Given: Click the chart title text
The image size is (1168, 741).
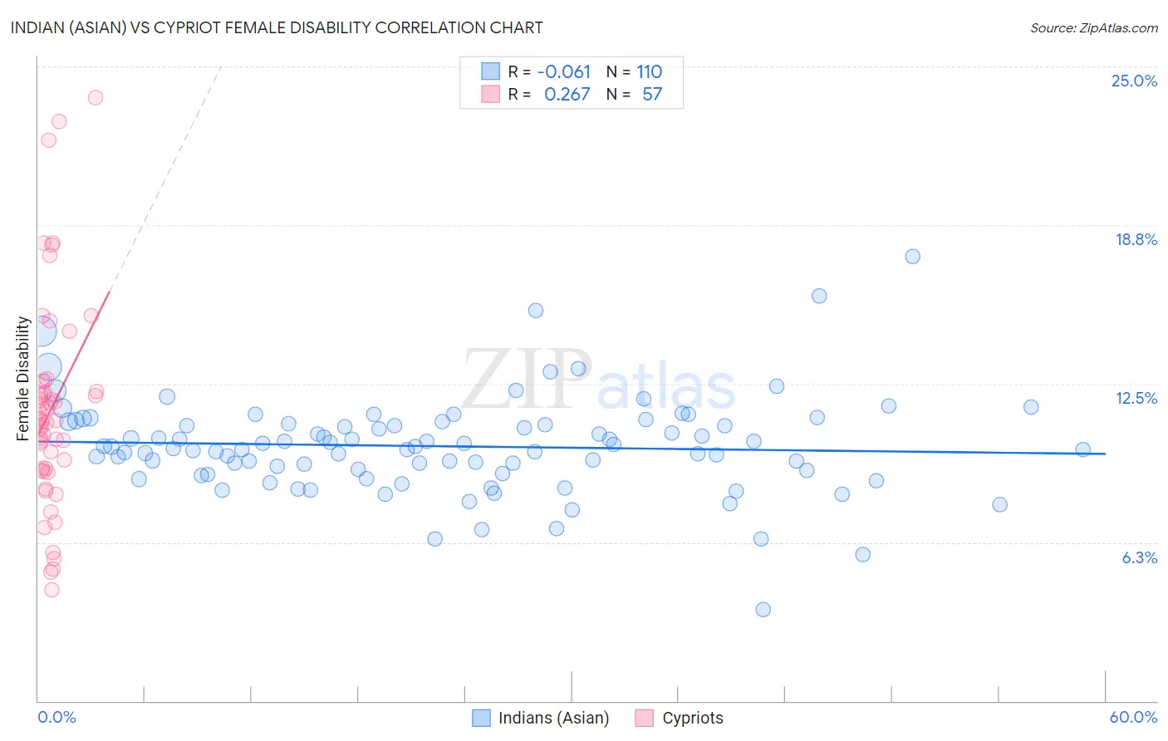Looking at the screenshot, I should point(277,27).
